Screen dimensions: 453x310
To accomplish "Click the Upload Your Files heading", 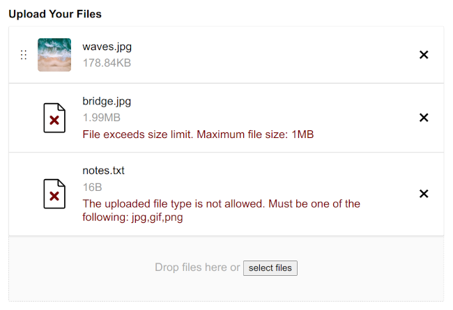I will click(55, 14).
